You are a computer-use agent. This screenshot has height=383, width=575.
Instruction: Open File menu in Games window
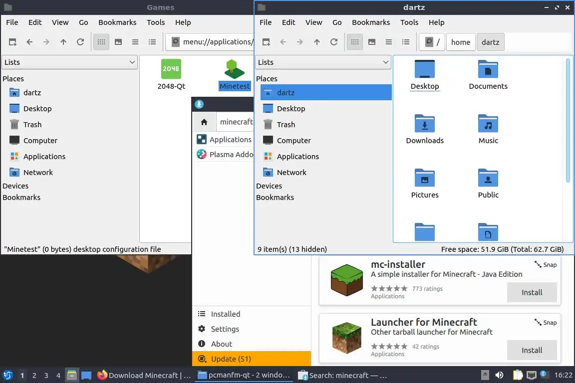pos(12,22)
